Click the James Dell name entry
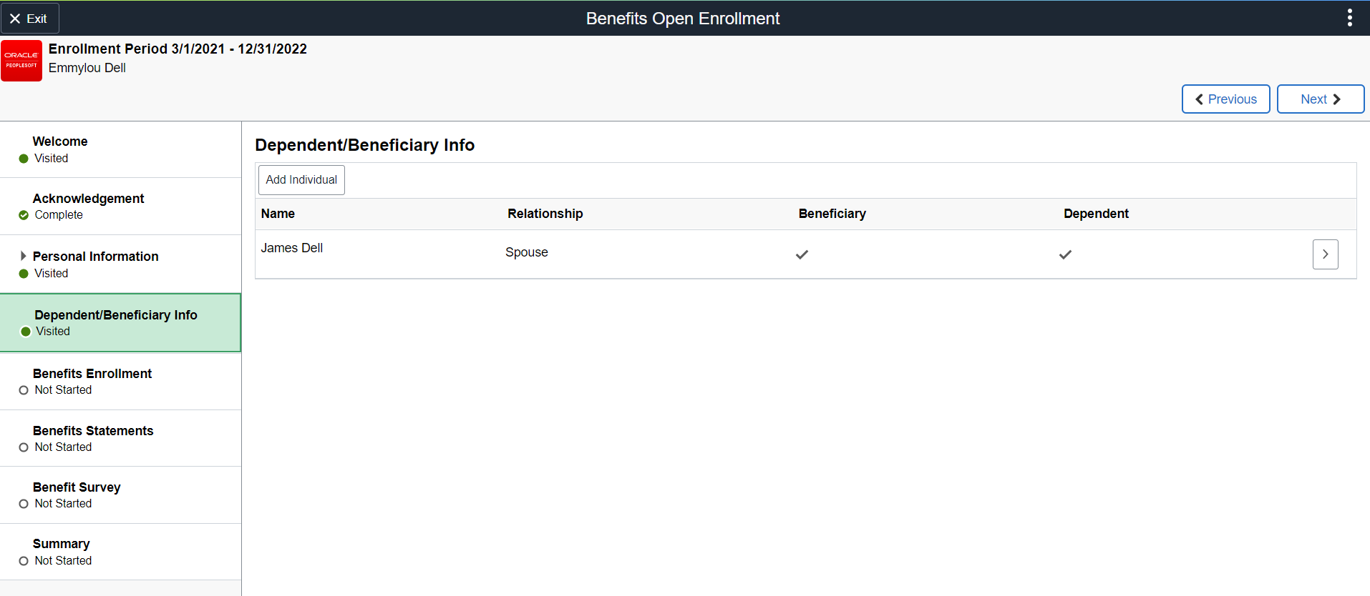Screen dimensions: 1370x596 [x=292, y=248]
